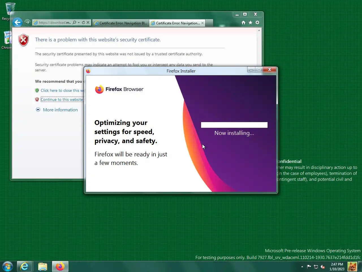Select the active 'Certificate Error: Navigation...' tab
Viewport: 362px width, 272px height.
[x=177, y=23]
